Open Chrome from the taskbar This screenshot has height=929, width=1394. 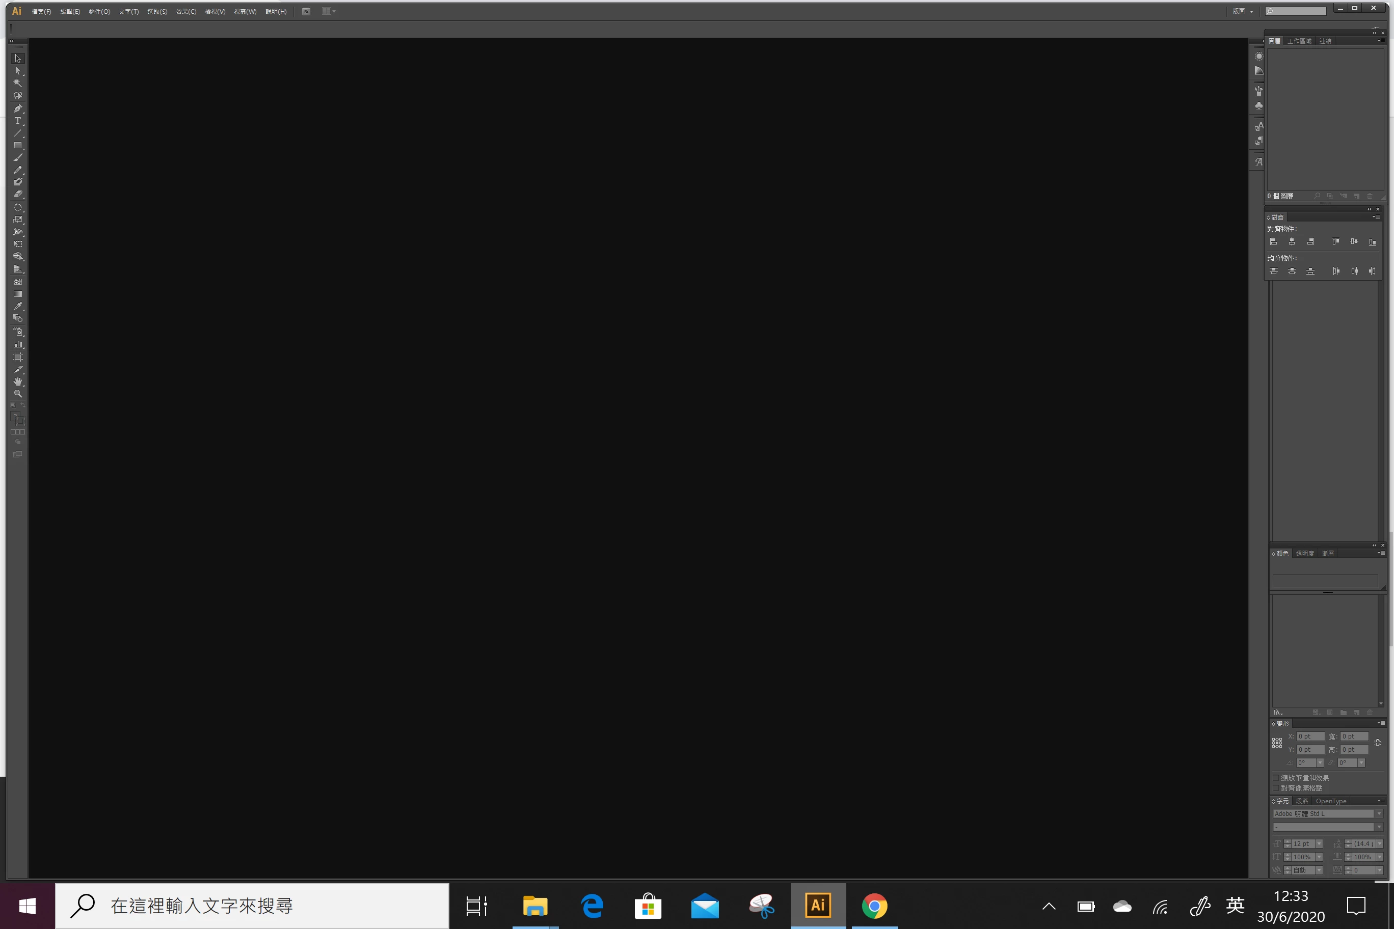(874, 905)
